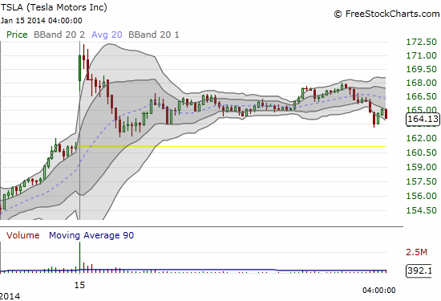Click the 2014 year label on time axis

(x=10, y=296)
